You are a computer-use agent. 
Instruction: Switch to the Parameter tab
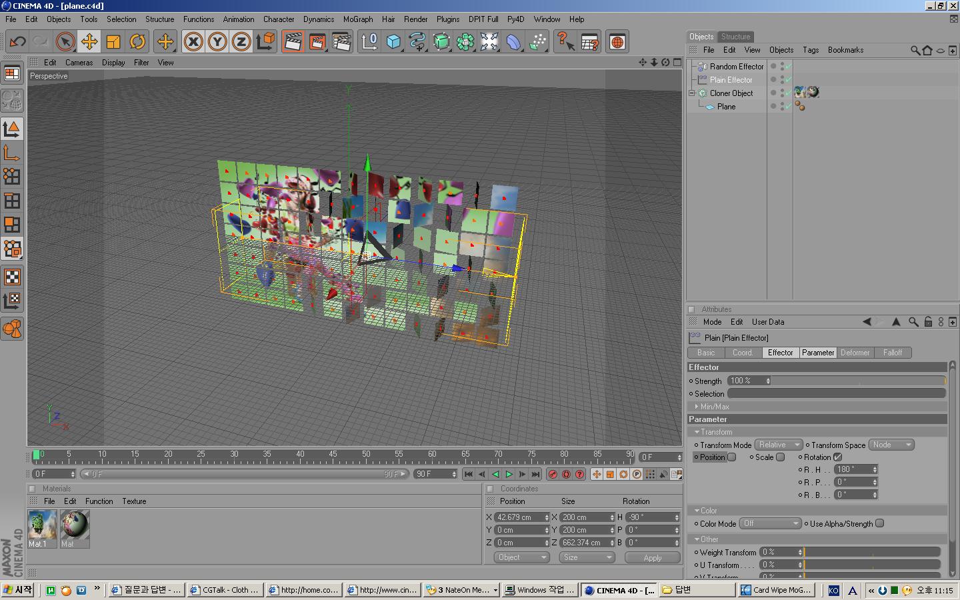point(818,353)
